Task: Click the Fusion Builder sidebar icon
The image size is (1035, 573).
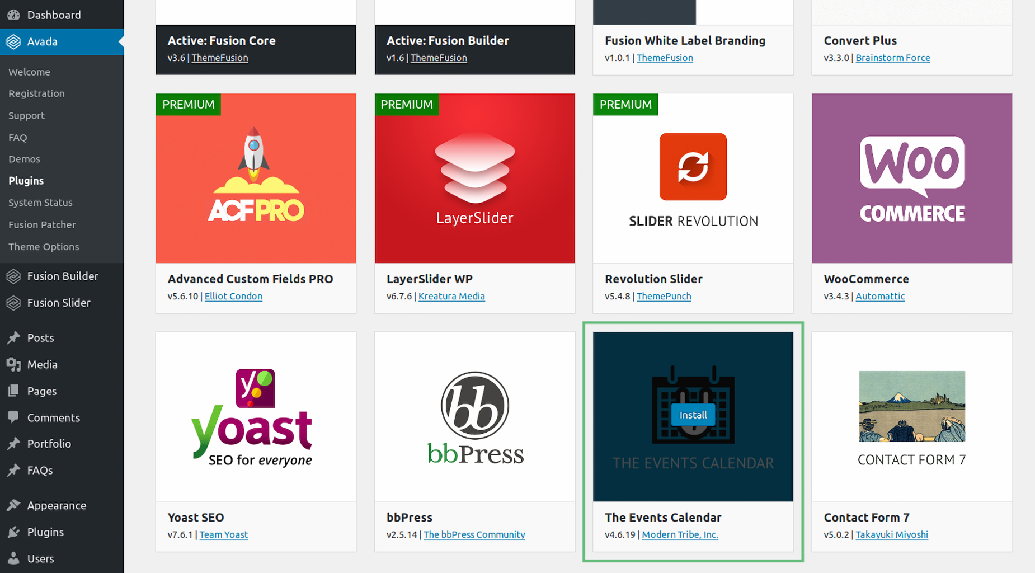Action: click(x=13, y=276)
